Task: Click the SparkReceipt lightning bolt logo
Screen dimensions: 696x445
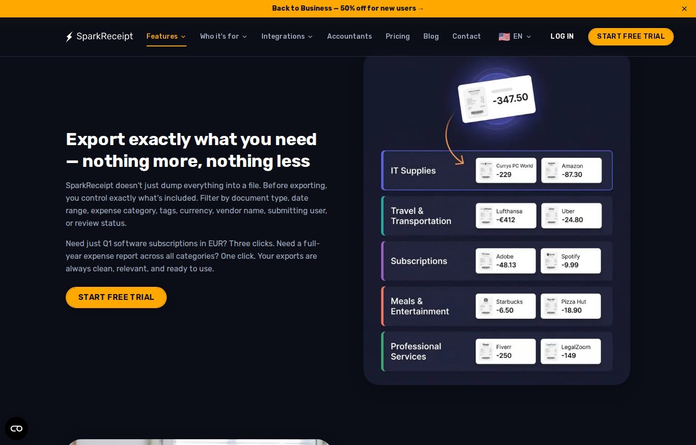Action: point(69,37)
